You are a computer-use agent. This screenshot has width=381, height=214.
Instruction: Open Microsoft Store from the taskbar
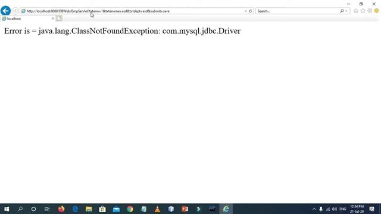coord(102,209)
